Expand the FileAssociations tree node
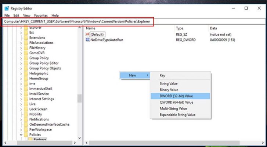This screenshot has width=267, height=147. pyautogui.click(x=21, y=43)
